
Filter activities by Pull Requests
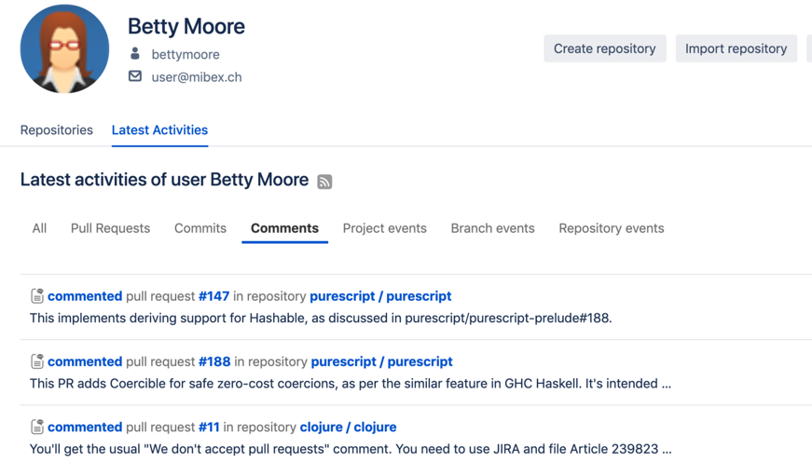(110, 228)
